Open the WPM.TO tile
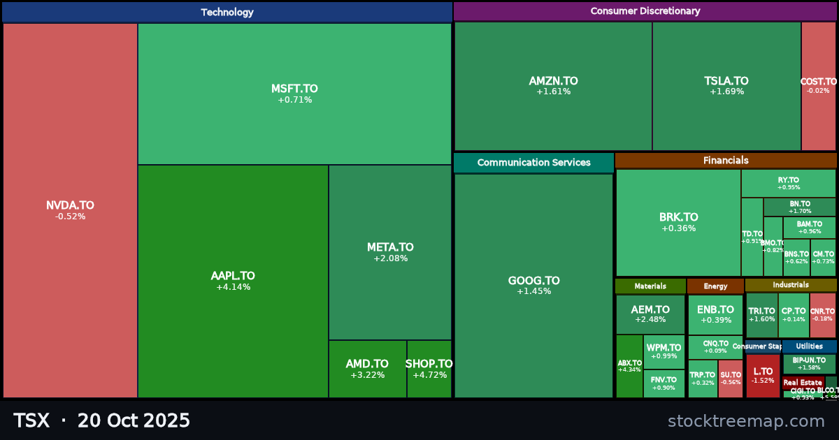 [x=664, y=351]
